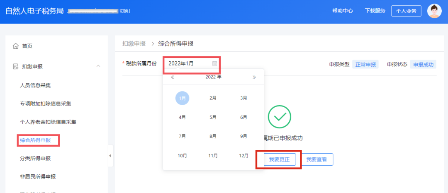
Task: Open calendar icon in month field
Action: pyautogui.click(x=214, y=63)
